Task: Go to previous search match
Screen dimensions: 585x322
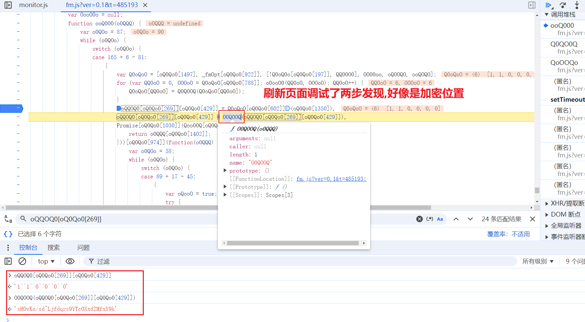Action: coord(456,219)
